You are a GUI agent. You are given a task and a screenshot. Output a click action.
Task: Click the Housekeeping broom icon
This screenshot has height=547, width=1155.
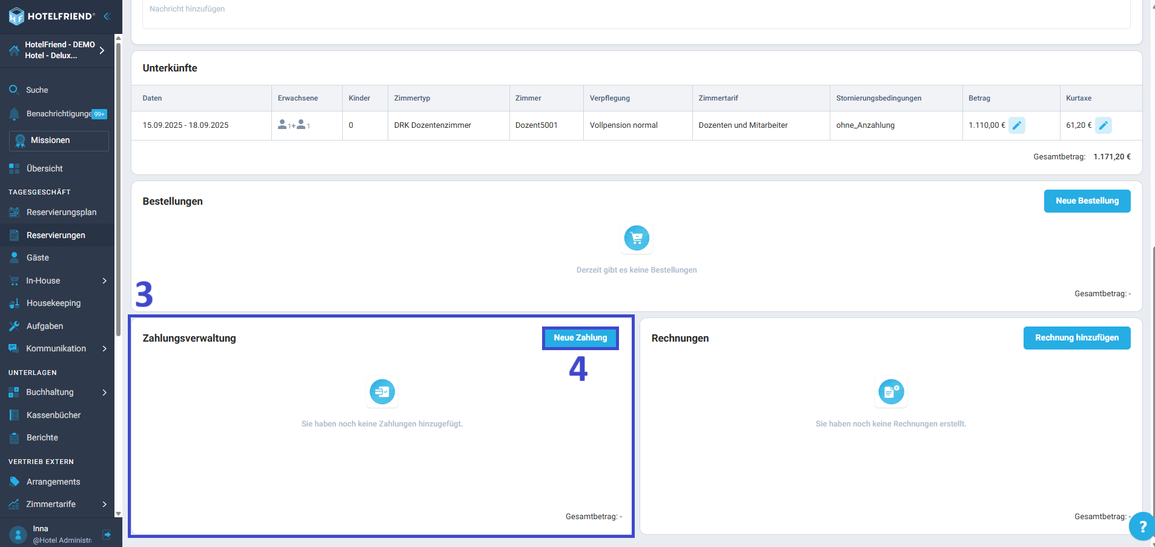tap(15, 303)
